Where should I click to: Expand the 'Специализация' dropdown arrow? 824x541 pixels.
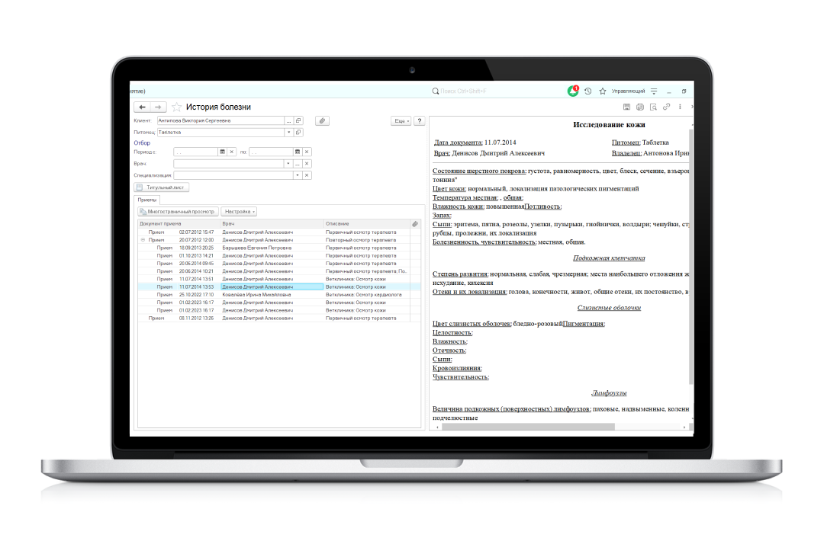pyautogui.click(x=297, y=175)
